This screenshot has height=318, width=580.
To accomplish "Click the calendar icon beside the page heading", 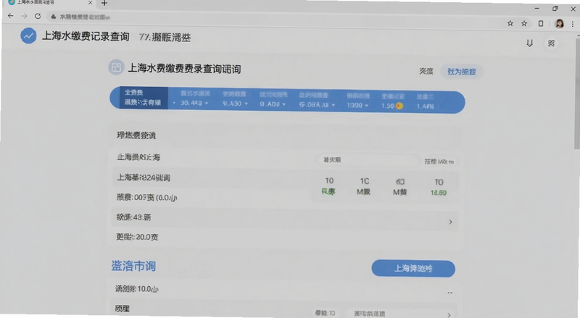I will click(x=116, y=67).
